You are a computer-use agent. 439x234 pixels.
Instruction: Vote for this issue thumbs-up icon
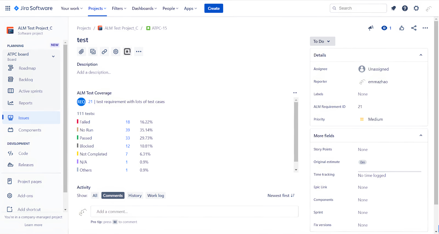pyautogui.click(x=402, y=28)
